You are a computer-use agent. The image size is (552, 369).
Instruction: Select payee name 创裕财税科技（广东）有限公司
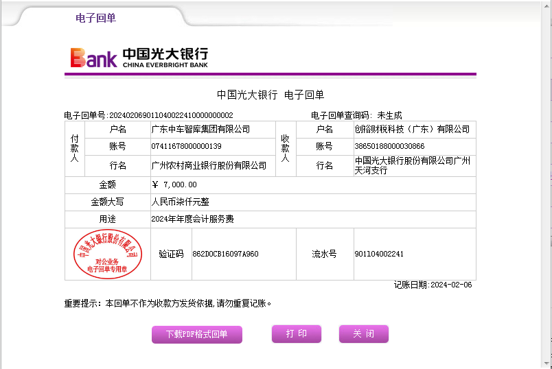click(x=412, y=130)
